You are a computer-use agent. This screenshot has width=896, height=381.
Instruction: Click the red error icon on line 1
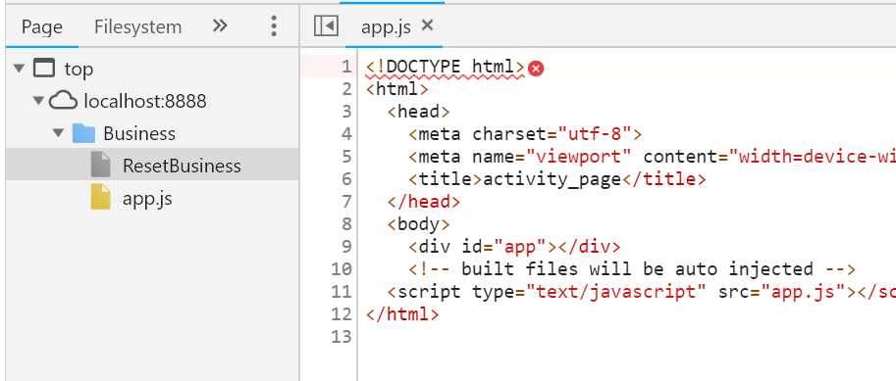click(536, 69)
